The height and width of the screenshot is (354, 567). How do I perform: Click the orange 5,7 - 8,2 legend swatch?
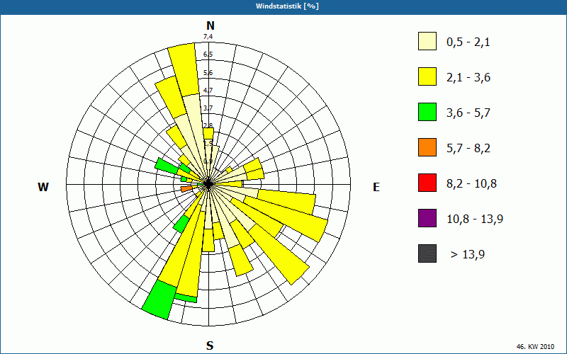427,147
